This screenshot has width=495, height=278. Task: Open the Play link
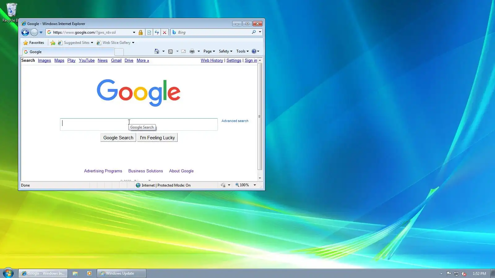tap(71, 61)
